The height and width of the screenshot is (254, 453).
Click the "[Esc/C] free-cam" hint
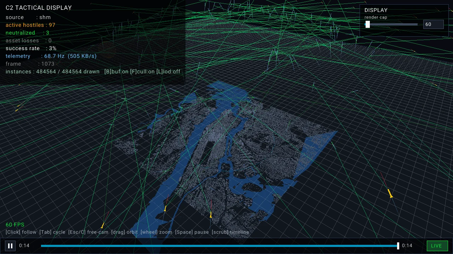[88, 232]
